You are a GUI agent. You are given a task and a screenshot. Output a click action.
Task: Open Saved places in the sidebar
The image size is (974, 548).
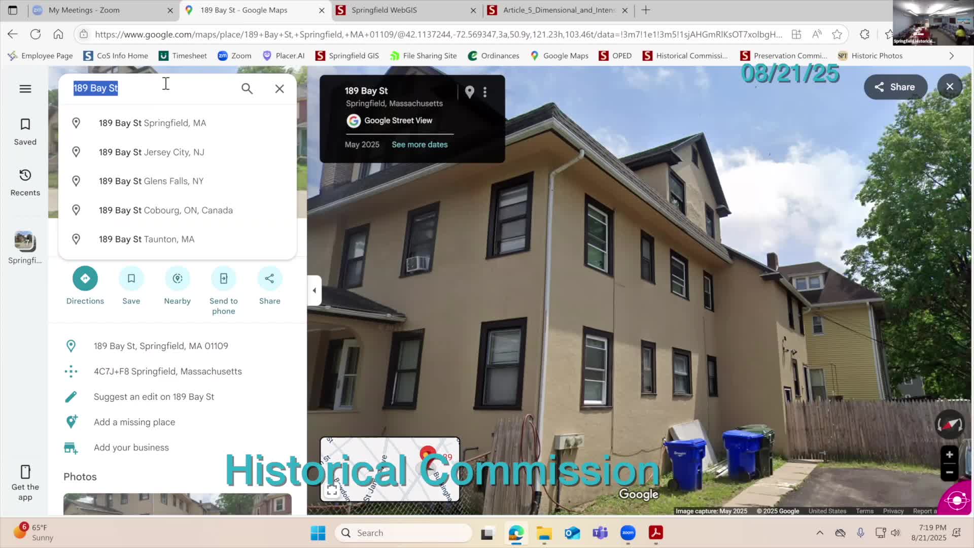tap(25, 131)
